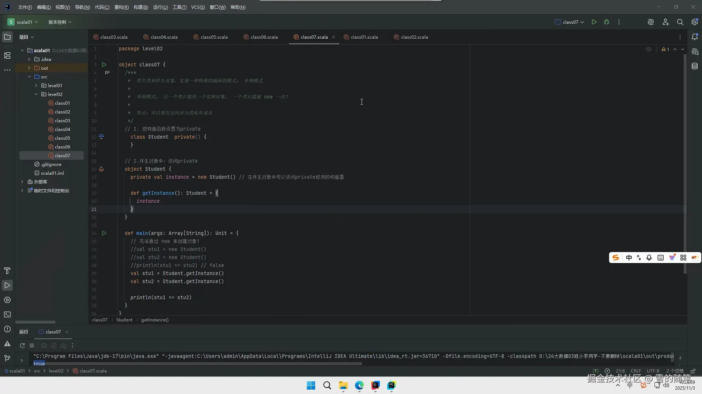Open the Terminal tool window icon
Image resolution: width=702 pixels, height=394 pixels.
[7, 314]
